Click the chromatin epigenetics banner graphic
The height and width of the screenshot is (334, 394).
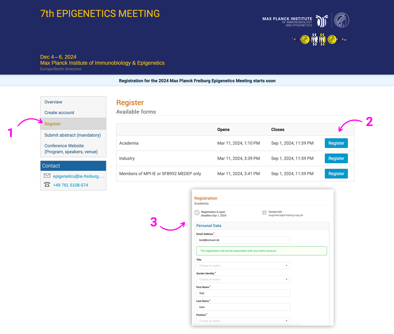point(319,39)
